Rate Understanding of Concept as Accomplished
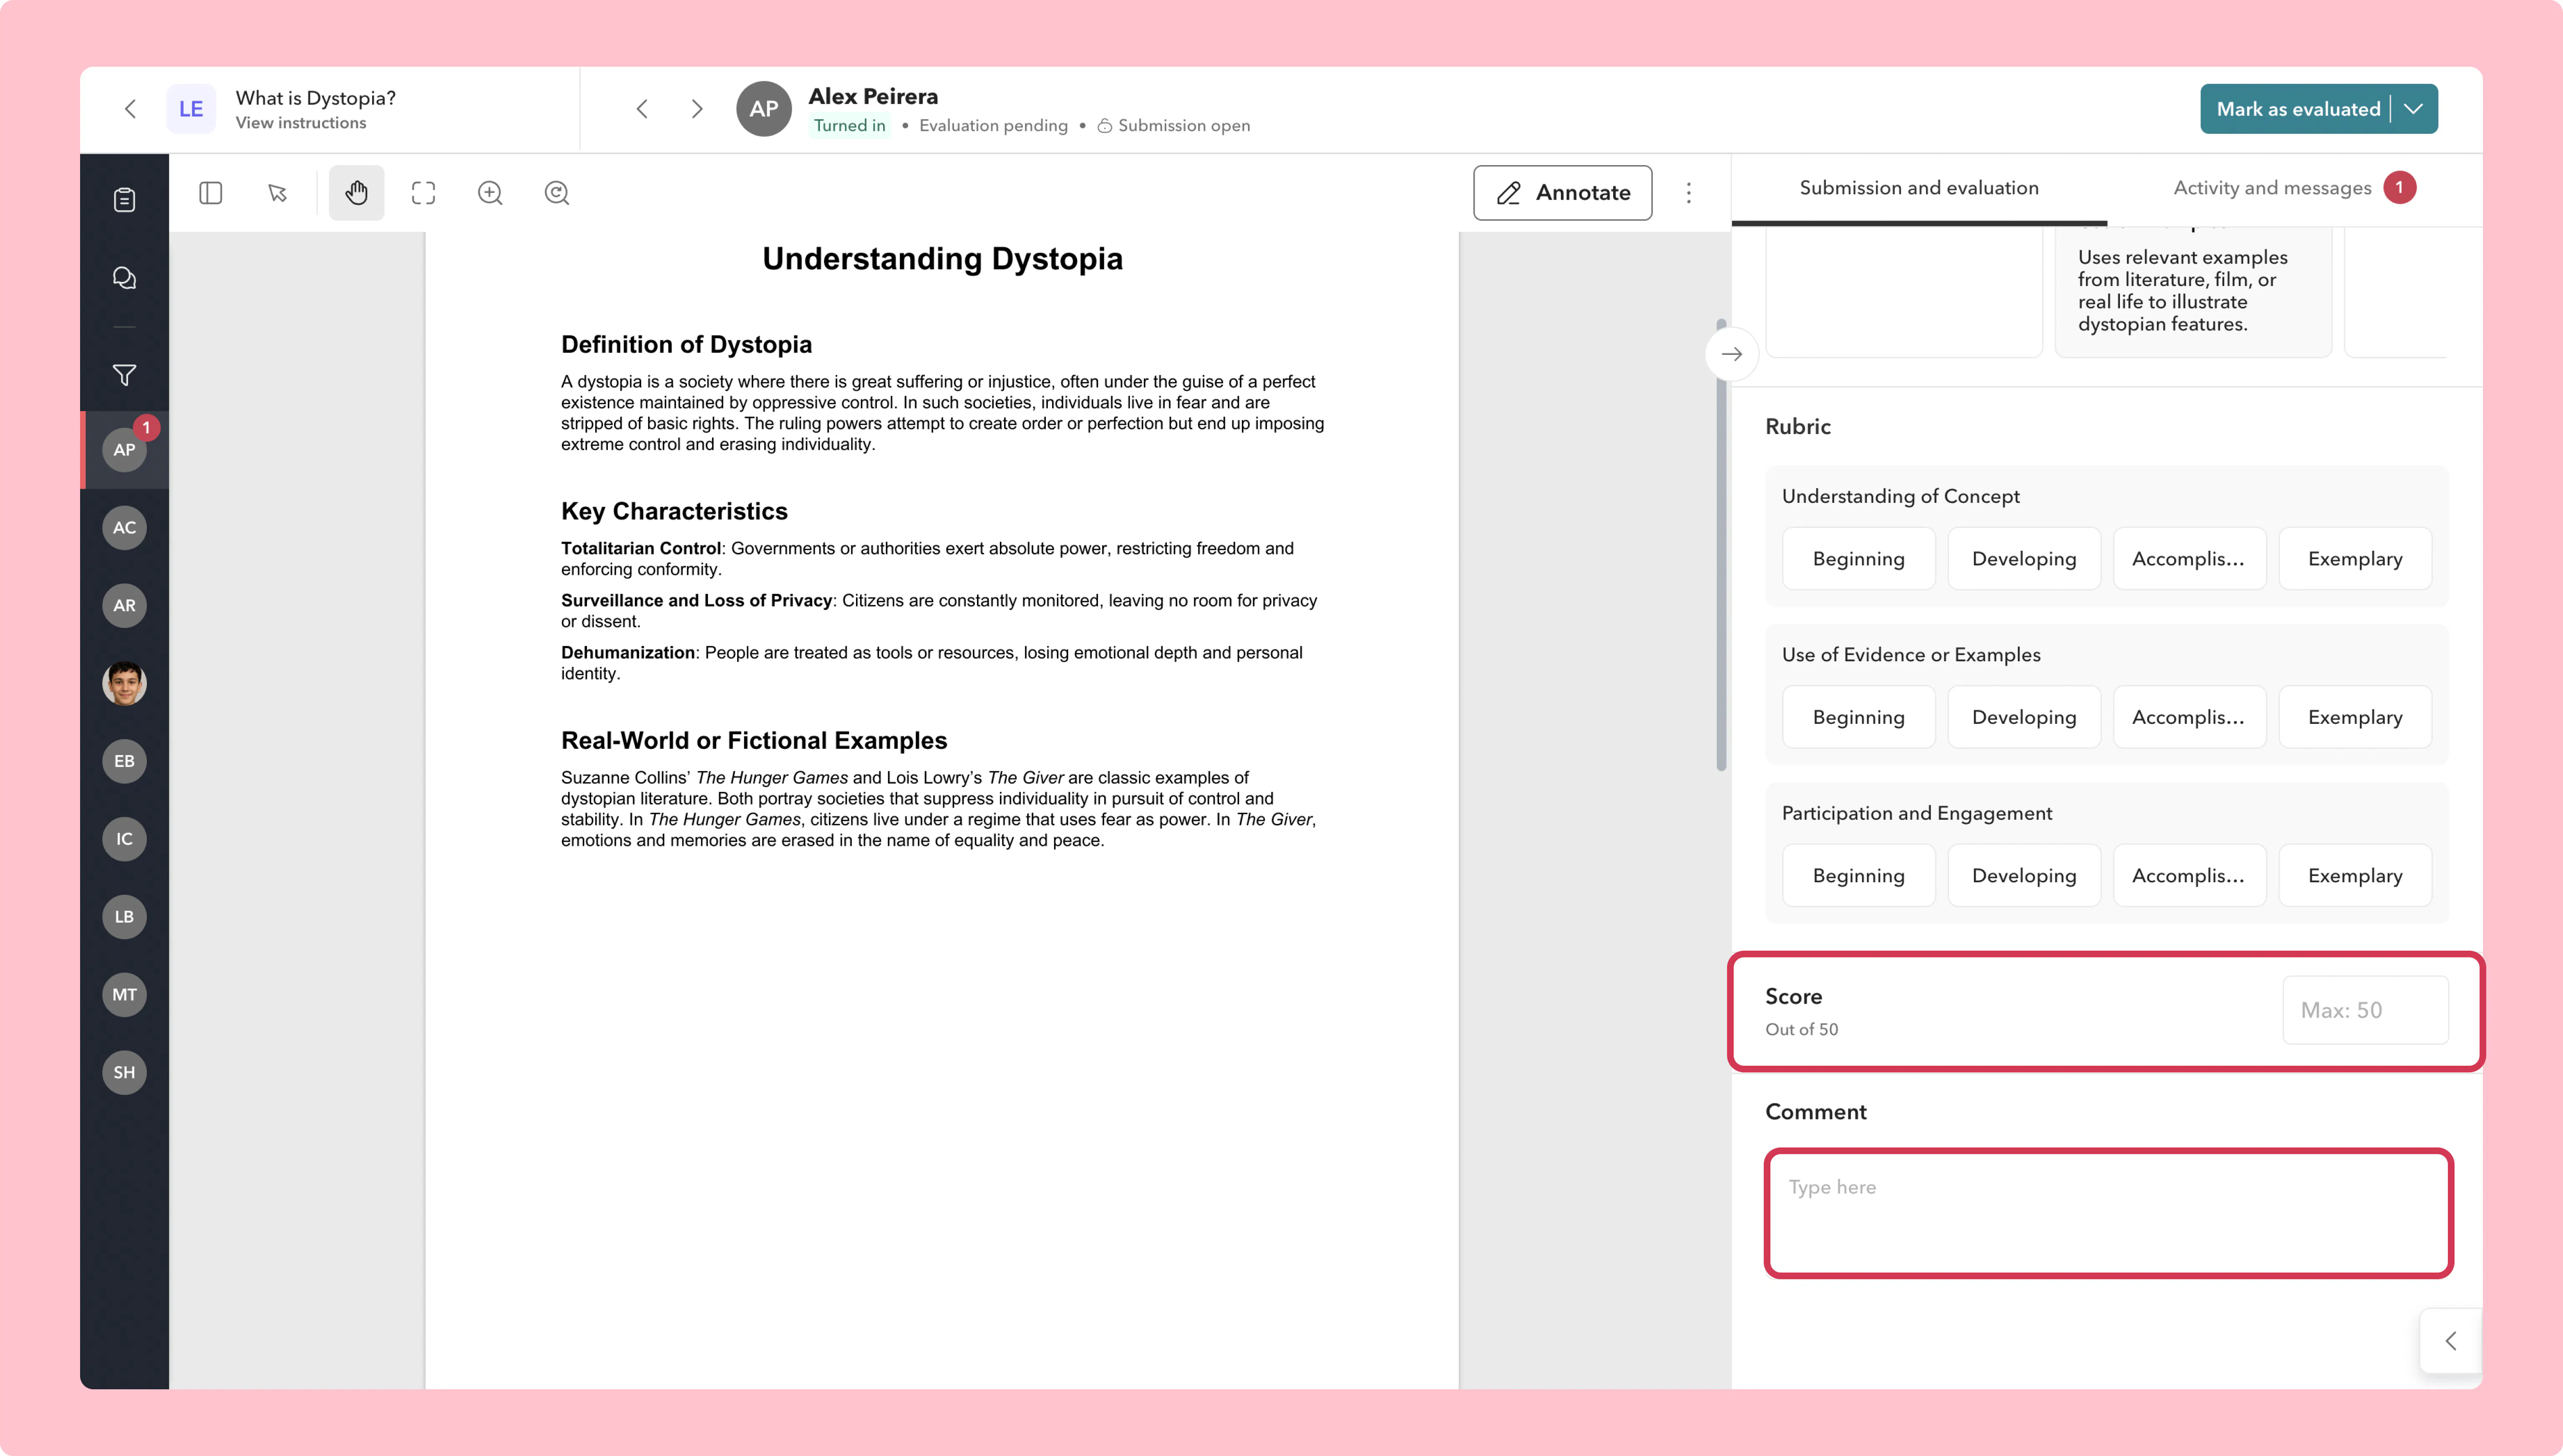 coord(2189,559)
